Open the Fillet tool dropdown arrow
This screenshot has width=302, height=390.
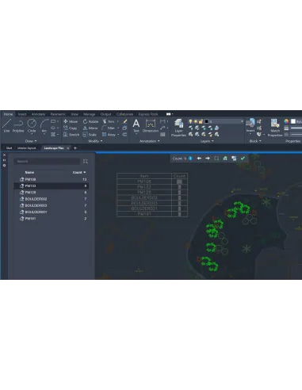[118, 128]
